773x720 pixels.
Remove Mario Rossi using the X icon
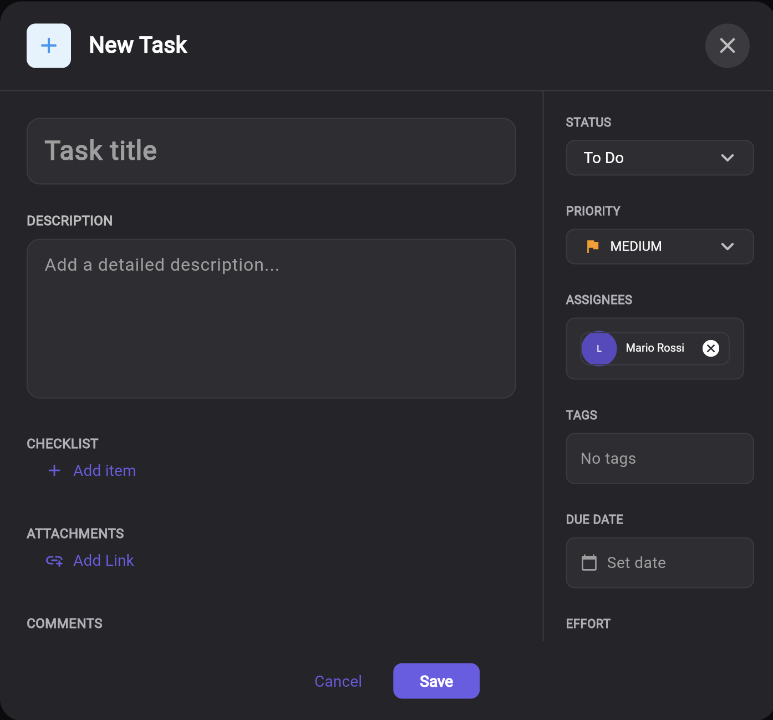711,348
